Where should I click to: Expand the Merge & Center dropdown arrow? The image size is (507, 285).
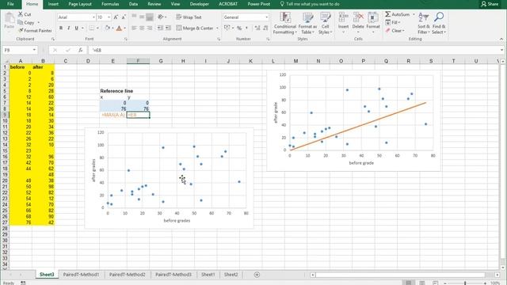click(217, 28)
